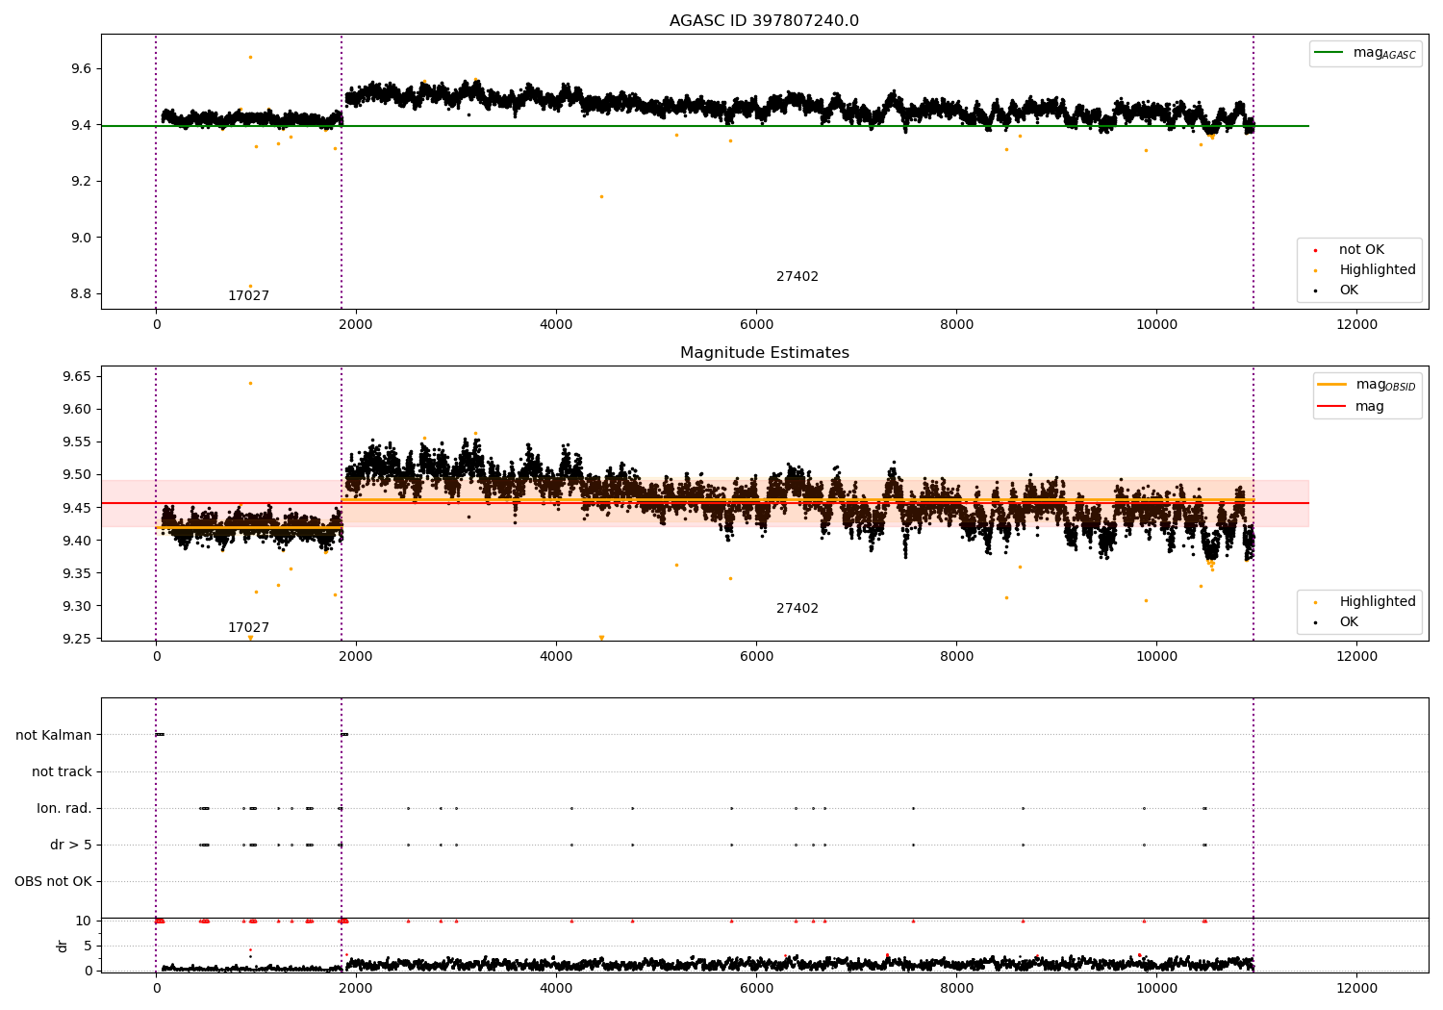The image size is (1443, 1010).
Task: Click the 2000 x-tick under bottom plot
Action: tap(356, 988)
